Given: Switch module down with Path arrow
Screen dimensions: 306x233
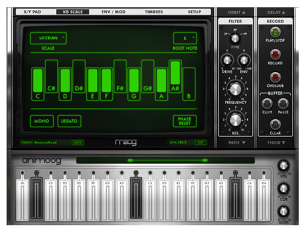Looking at the screenshot, I should tap(237, 142).
